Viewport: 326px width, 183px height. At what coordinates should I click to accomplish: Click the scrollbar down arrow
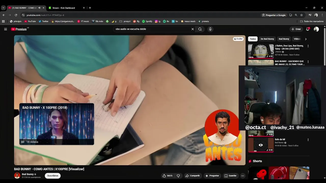(x=325, y=178)
